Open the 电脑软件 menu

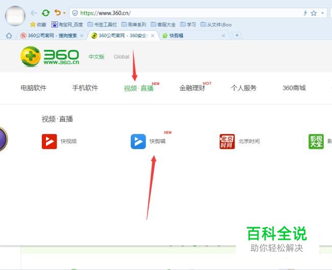33,88
